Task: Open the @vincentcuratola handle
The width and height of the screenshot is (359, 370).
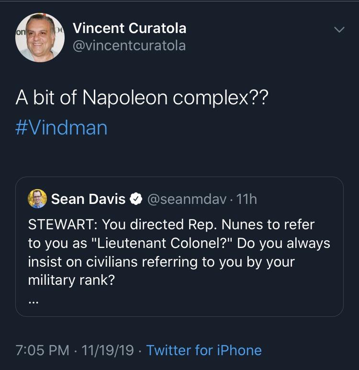Action: pos(129,45)
